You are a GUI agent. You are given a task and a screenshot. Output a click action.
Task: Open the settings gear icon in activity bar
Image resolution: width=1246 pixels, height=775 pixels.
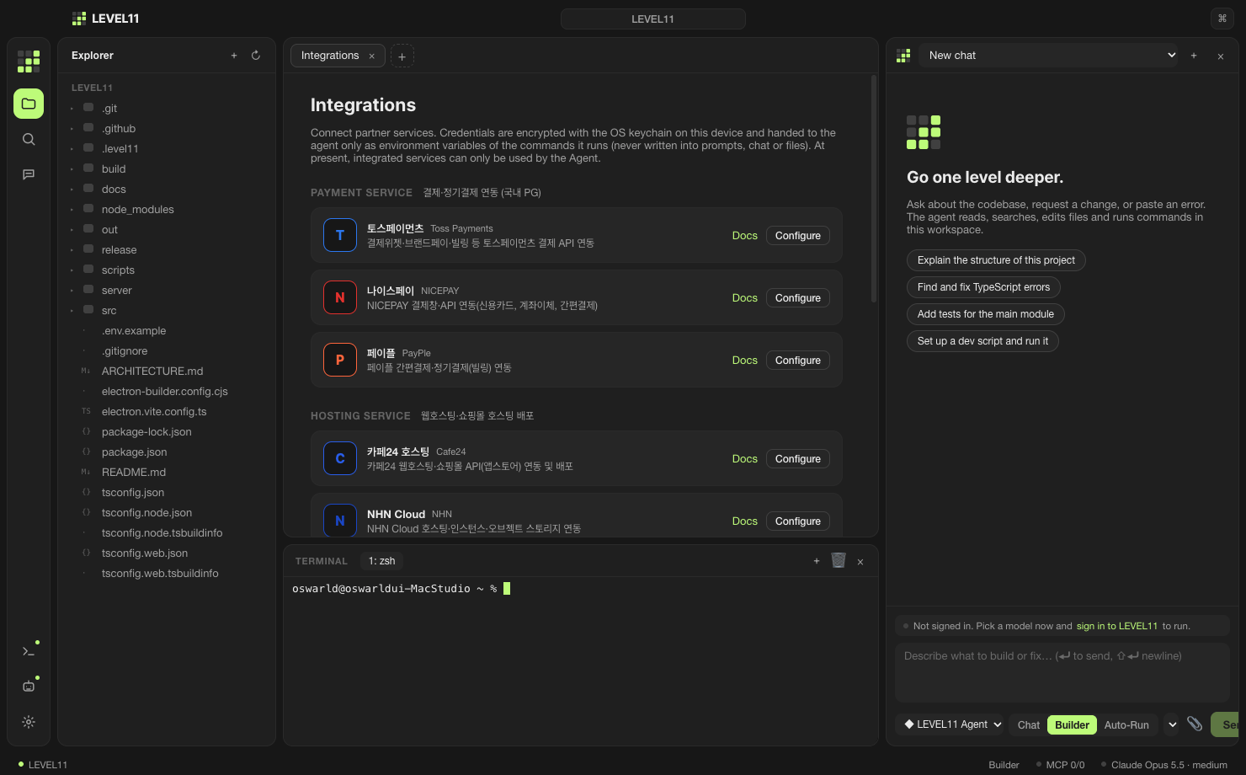[x=29, y=722]
